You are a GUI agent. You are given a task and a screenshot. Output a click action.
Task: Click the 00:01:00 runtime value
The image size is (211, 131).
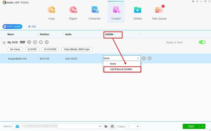pos(45,59)
